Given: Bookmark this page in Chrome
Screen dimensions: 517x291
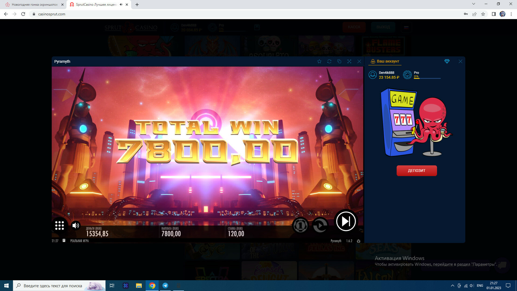Looking at the screenshot, I should (x=483, y=14).
